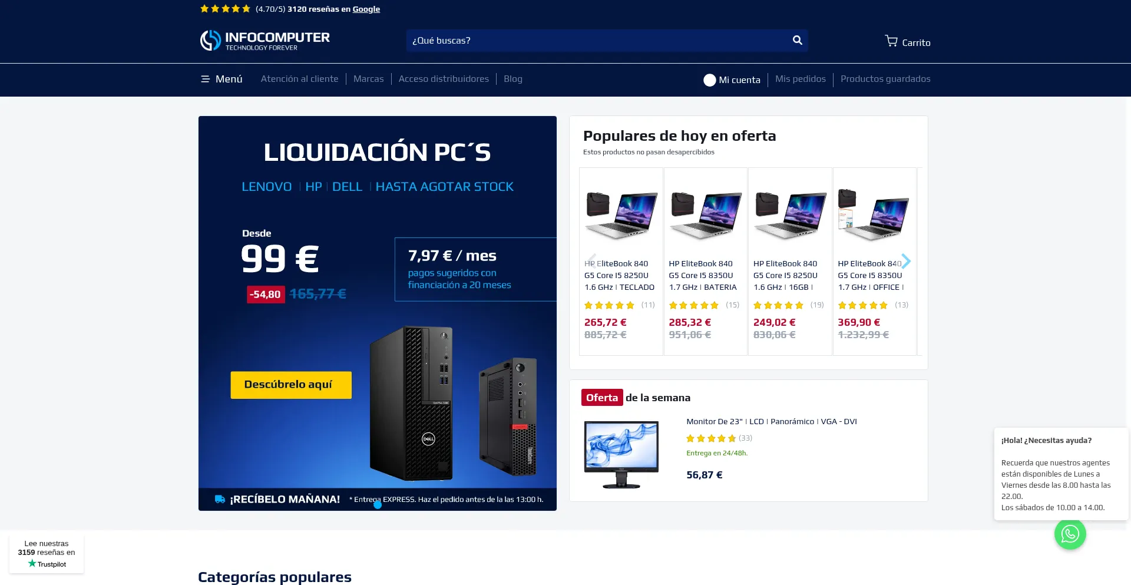Open the 23-inch monitor weekly offer image
Screen dimensions: 1131x585
pos(621,454)
